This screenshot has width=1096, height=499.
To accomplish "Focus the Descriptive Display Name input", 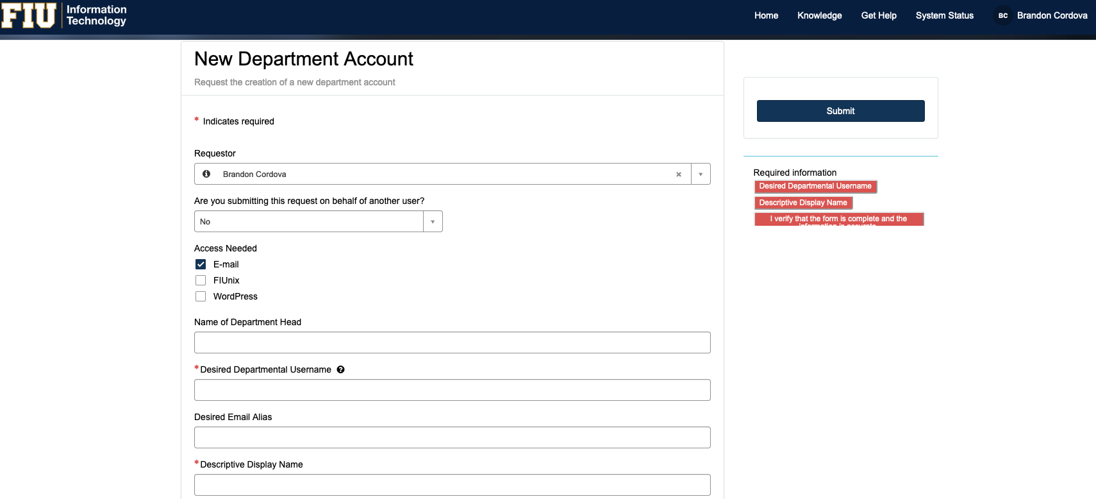I will click(452, 485).
